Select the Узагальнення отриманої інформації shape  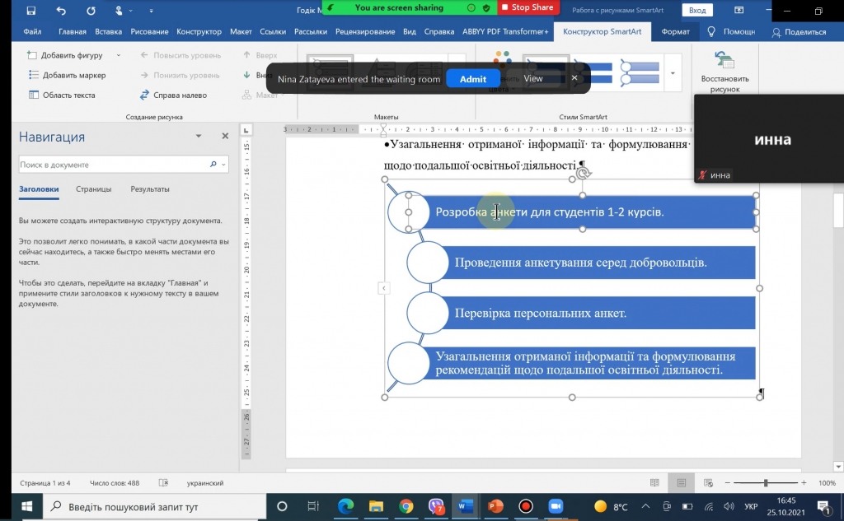pos(585,363)
